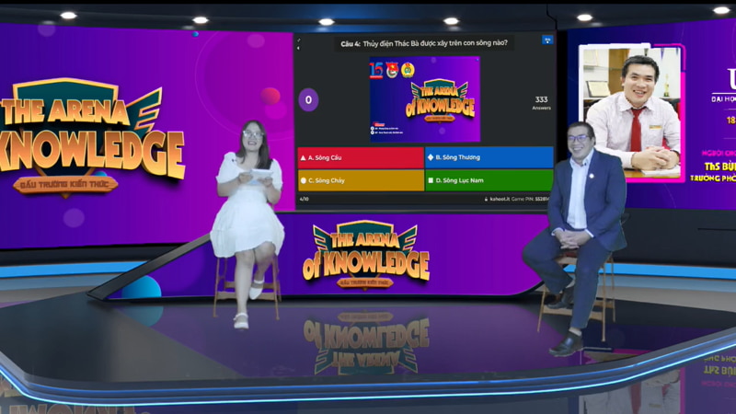Viewport: 736px width, 414px height.
Task: Choose the yellow C. Sông Chảy option
Action: [x=360, y=180]
